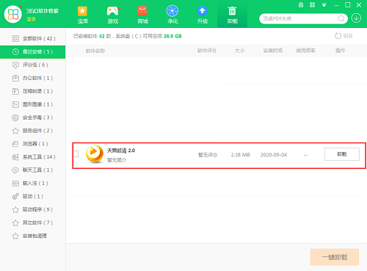367x271 pixels.
Task: Sort by 大小 column header
Action: point(239,51)
